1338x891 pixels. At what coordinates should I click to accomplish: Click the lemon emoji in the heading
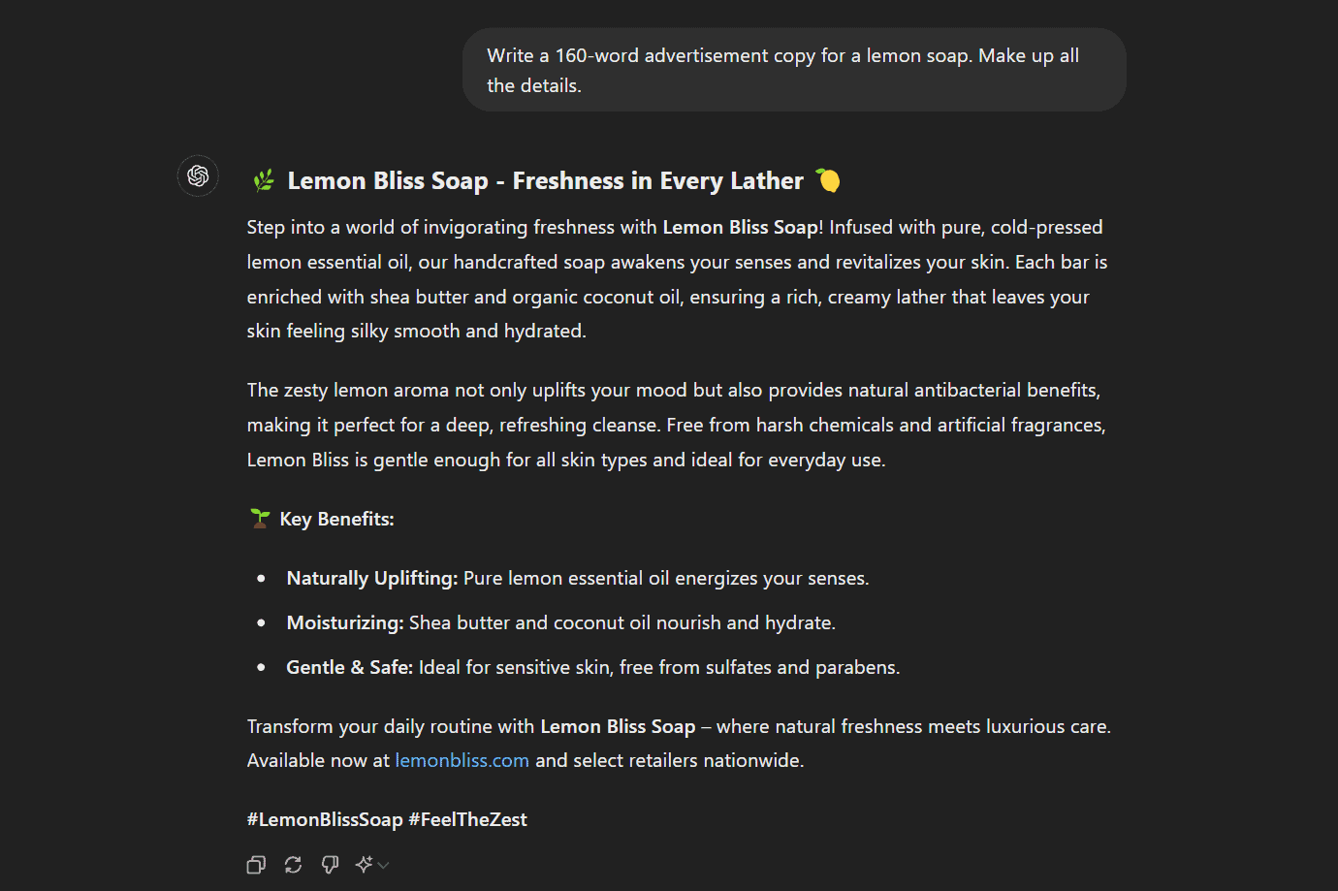pyautogui.click(x=827, y=180)
